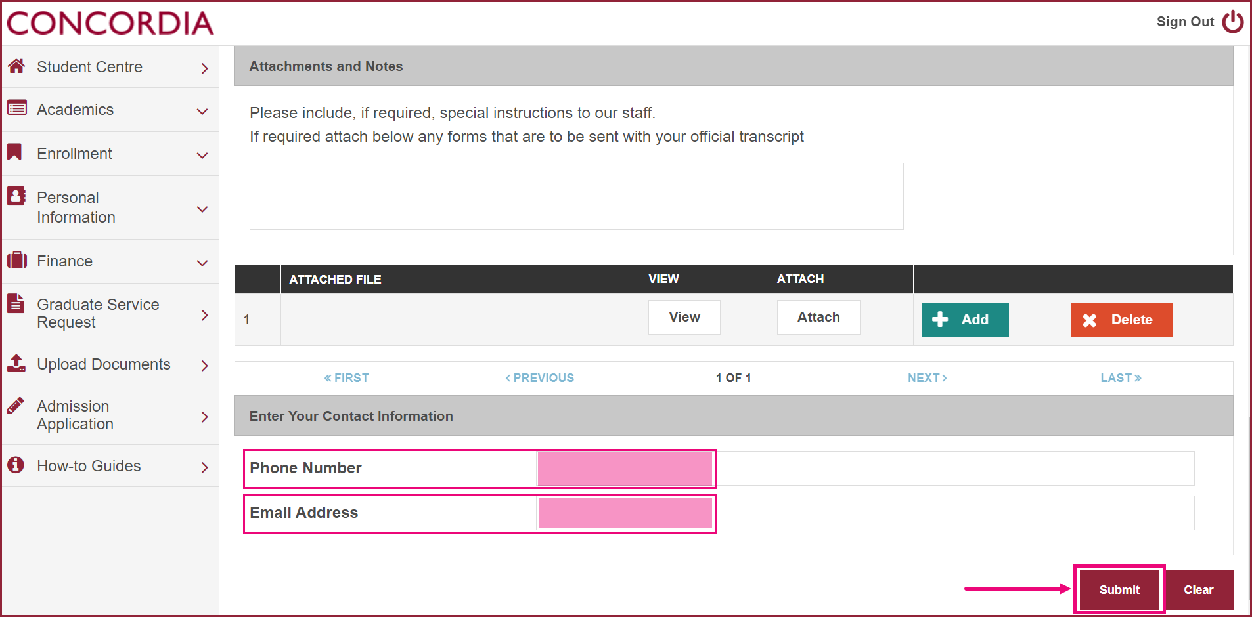Open Admission Application arrow chevron
This screenshot has width=1252, height=617.
point(205,417)
